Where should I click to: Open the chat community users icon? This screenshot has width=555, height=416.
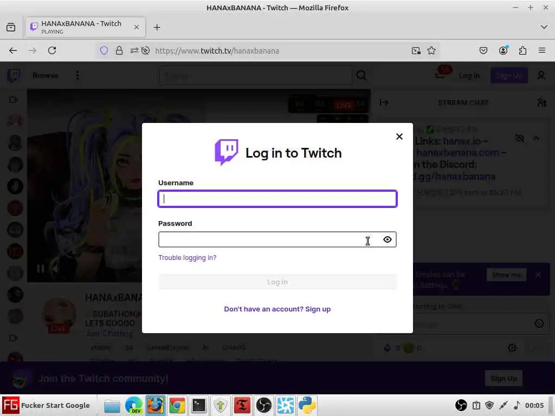click(541, 102)
